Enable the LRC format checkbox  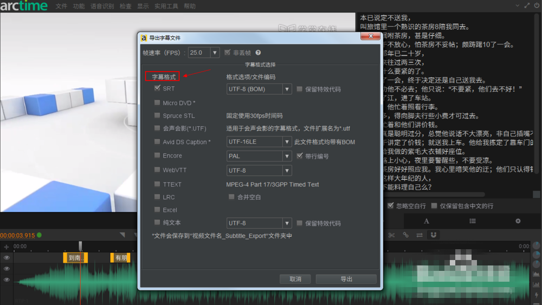157,197
